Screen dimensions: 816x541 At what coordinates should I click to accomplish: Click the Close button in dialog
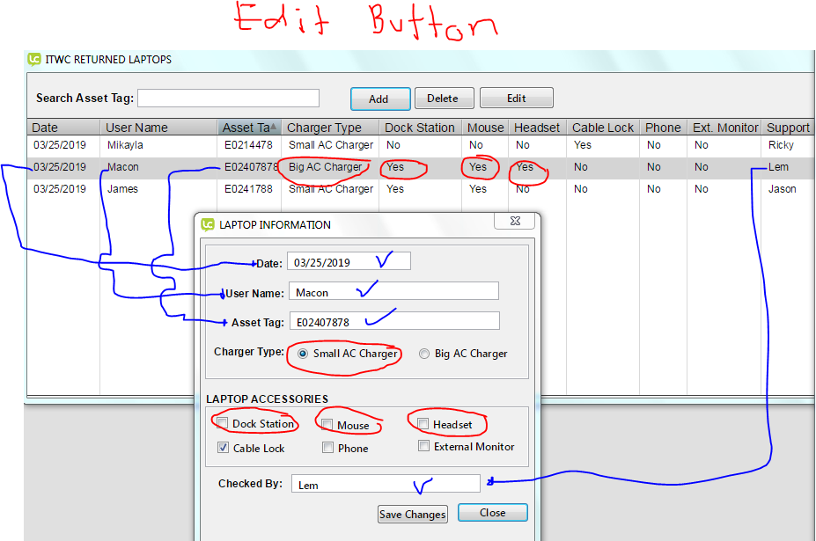click(x=492, y=513)
